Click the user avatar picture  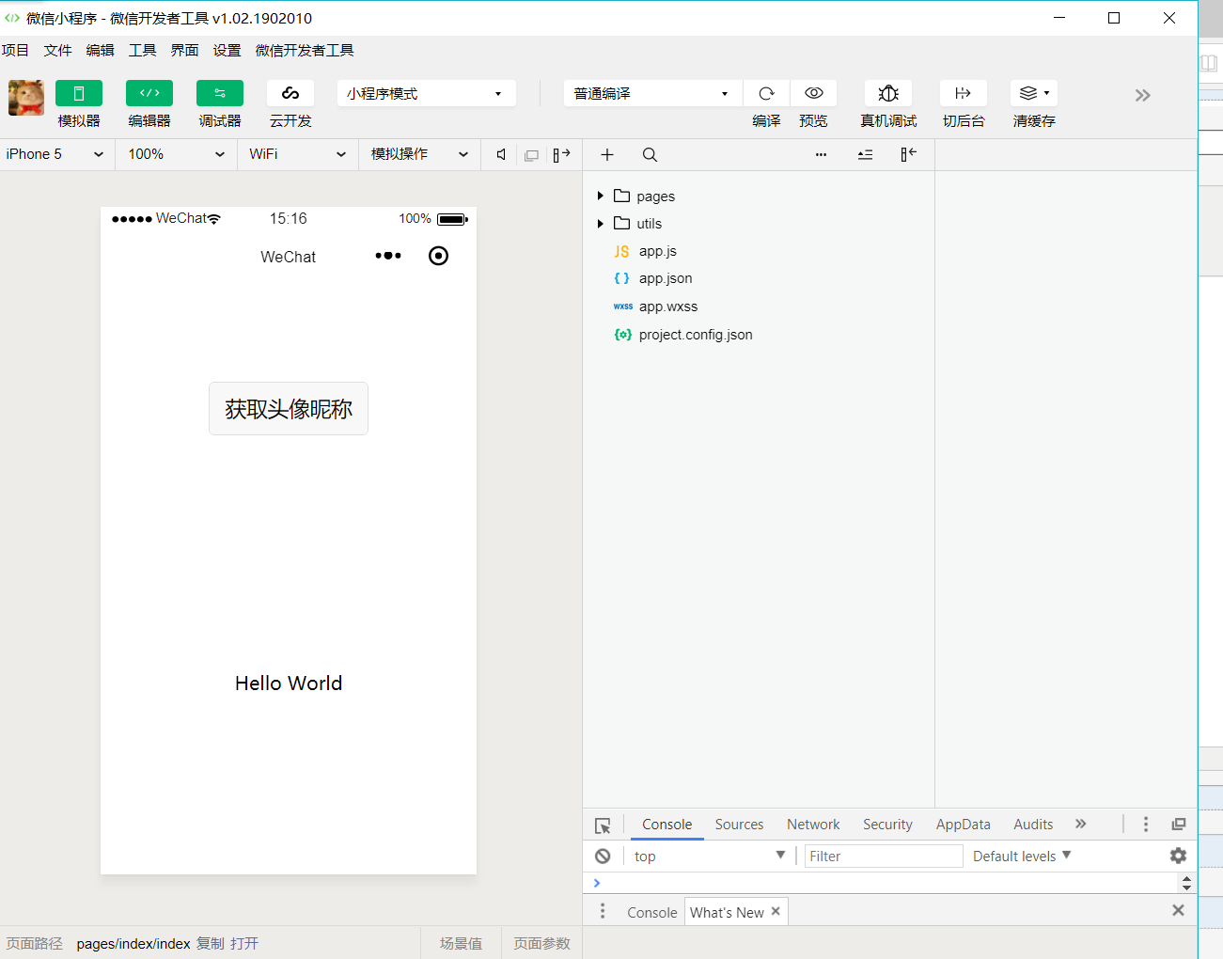click(x=26, y=98)
